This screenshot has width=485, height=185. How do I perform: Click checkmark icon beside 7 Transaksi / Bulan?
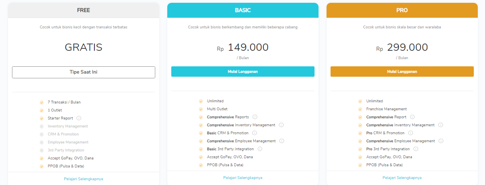42,102
